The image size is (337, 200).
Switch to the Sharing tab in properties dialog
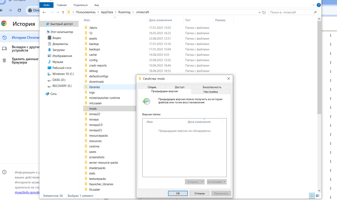click(180, 87)
